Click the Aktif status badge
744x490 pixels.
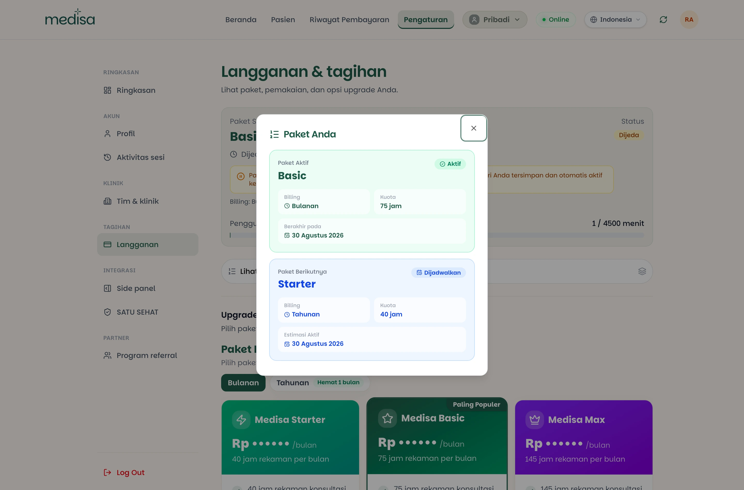pyautogui.click(x=450, y=164)
